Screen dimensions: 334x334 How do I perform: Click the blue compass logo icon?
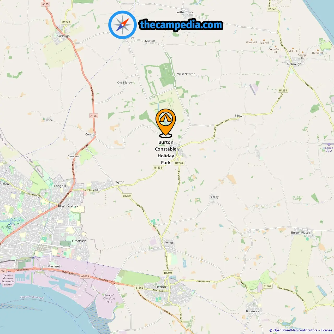coord(122,25)
